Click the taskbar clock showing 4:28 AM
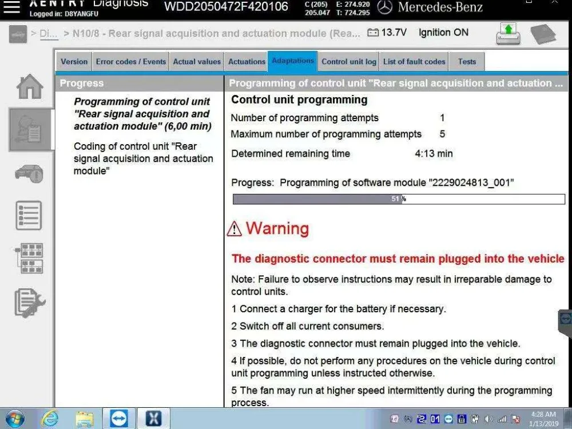 click(x=543, y=419)
